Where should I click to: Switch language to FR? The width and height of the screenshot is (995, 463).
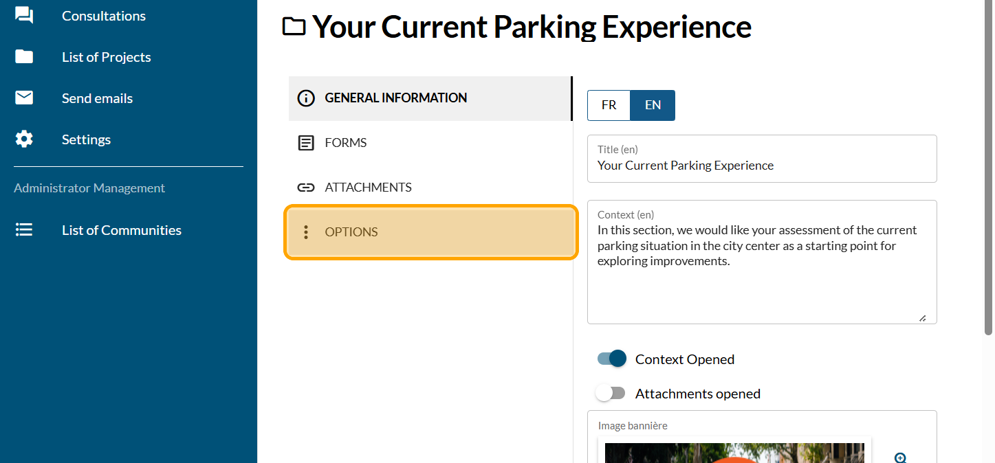click(609, 105)
